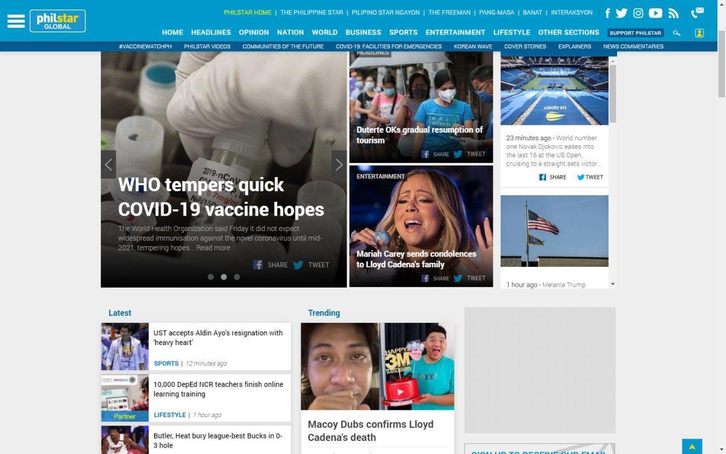Click the Read more link in WHO story

coord(213,248)
